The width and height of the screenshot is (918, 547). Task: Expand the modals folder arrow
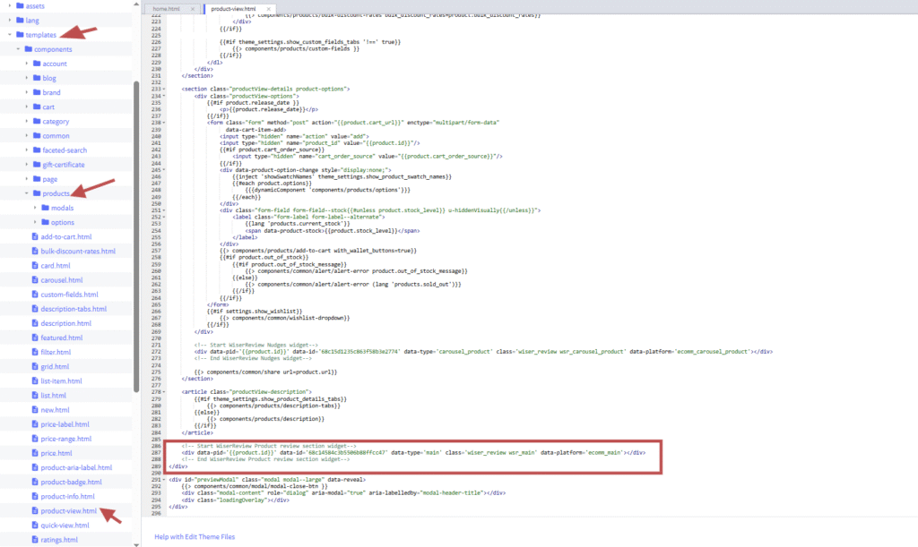click(x=35, y=208)
